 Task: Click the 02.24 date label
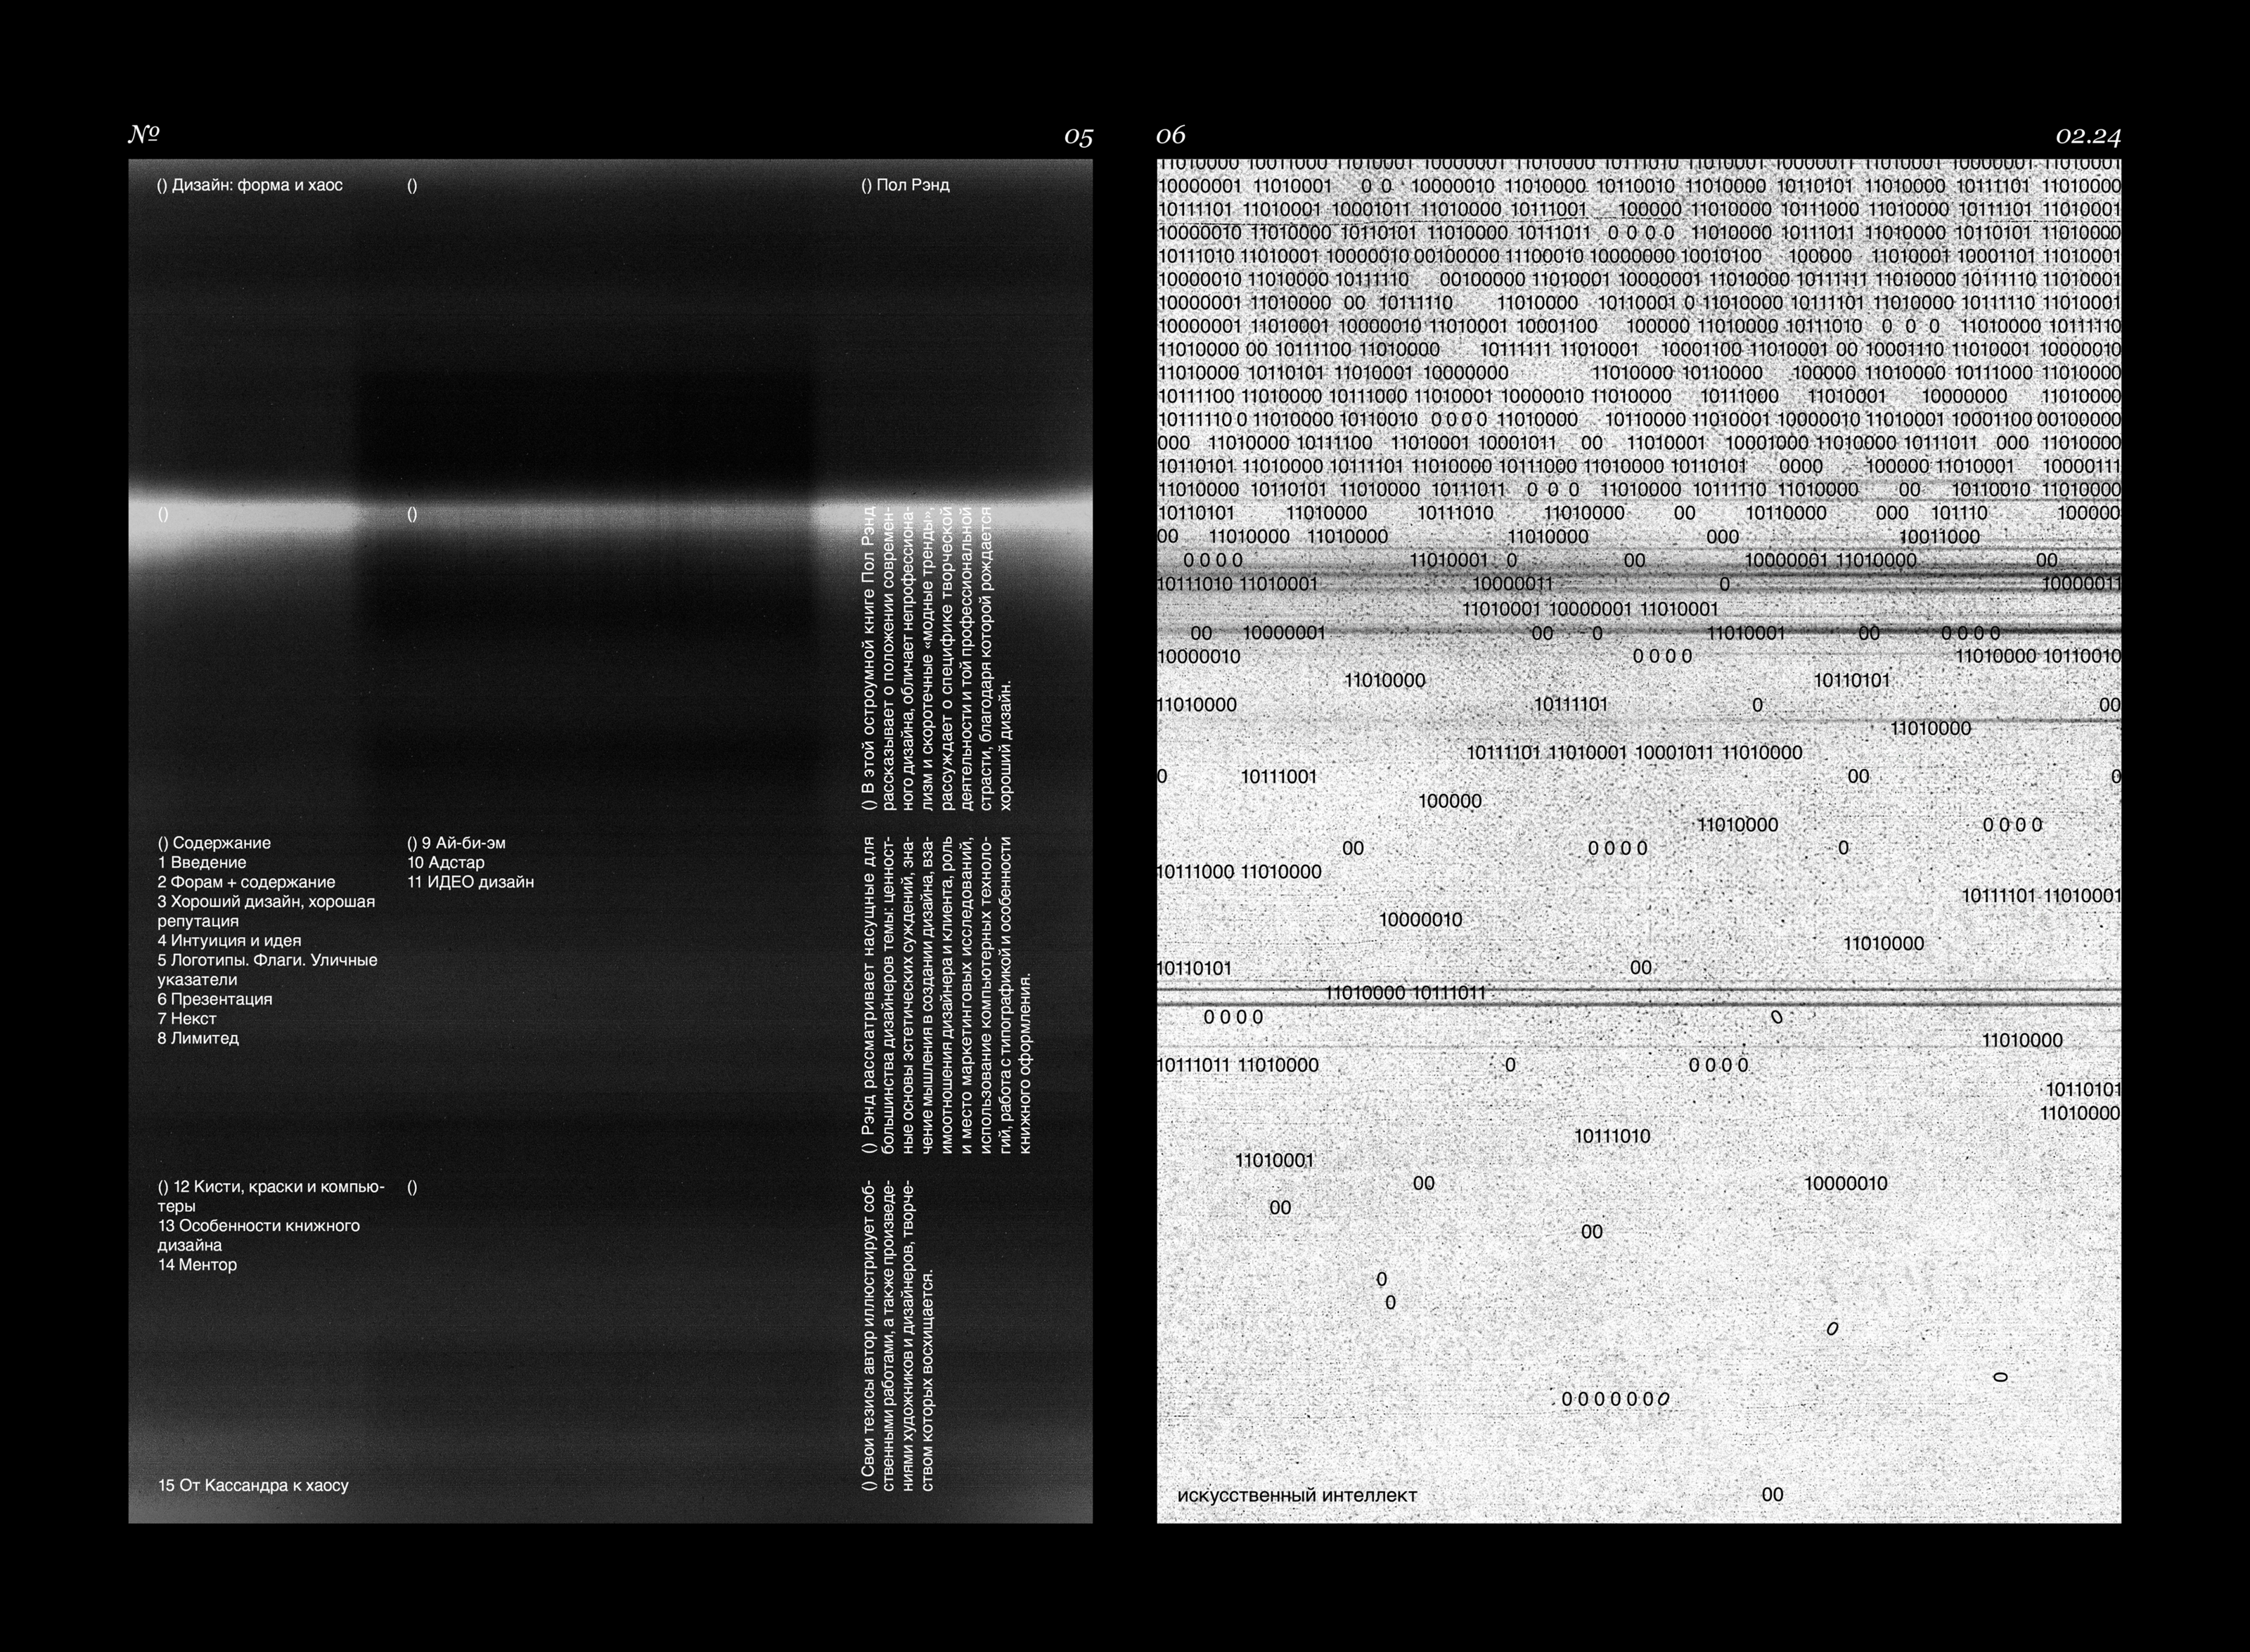click(x=2088, y=136)
